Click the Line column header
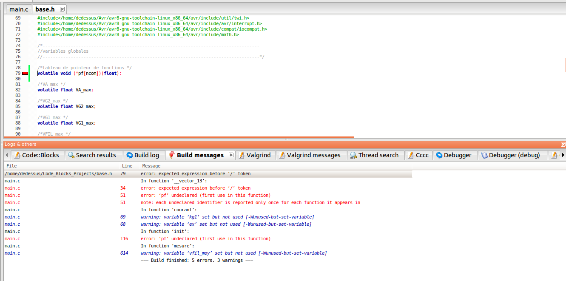This screenshot has height=281, width=566. click(x=127, y=166)
